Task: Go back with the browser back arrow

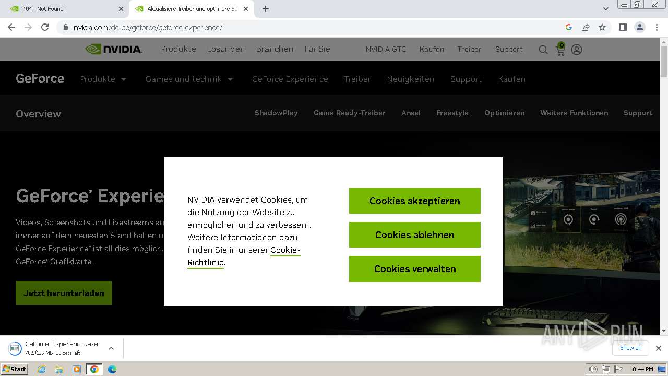Action: (x=11, y=27)
